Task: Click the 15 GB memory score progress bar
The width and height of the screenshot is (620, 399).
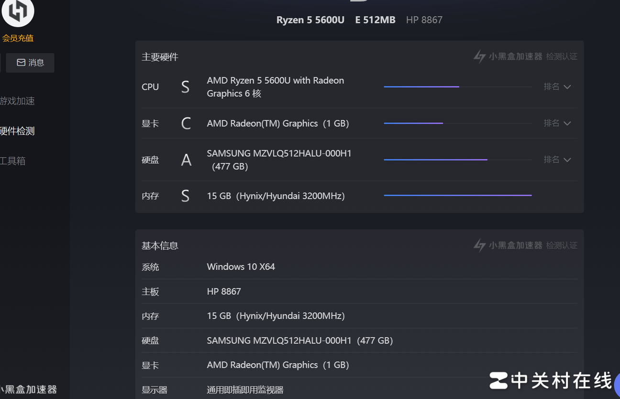Action: click(457, 195)
